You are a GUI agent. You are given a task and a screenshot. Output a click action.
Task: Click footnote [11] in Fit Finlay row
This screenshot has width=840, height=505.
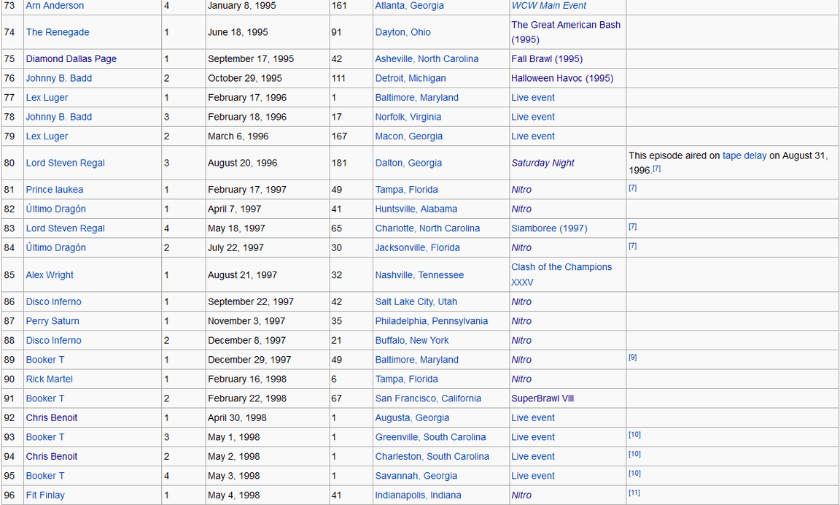click(634, 493)
